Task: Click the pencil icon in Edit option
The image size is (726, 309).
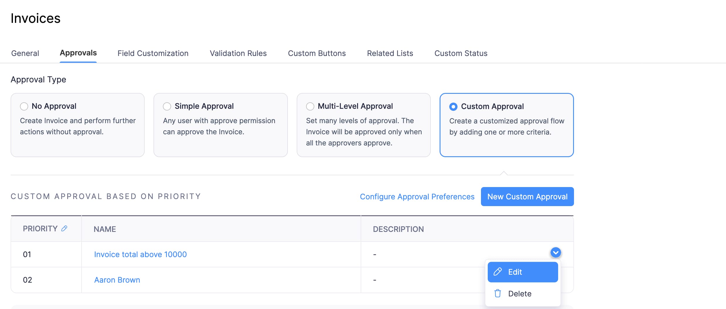Action: tap(497, 272)
